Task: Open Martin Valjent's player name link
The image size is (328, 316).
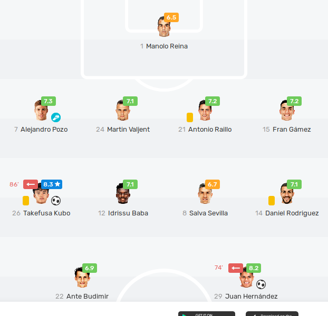Action: pos(128,130)
